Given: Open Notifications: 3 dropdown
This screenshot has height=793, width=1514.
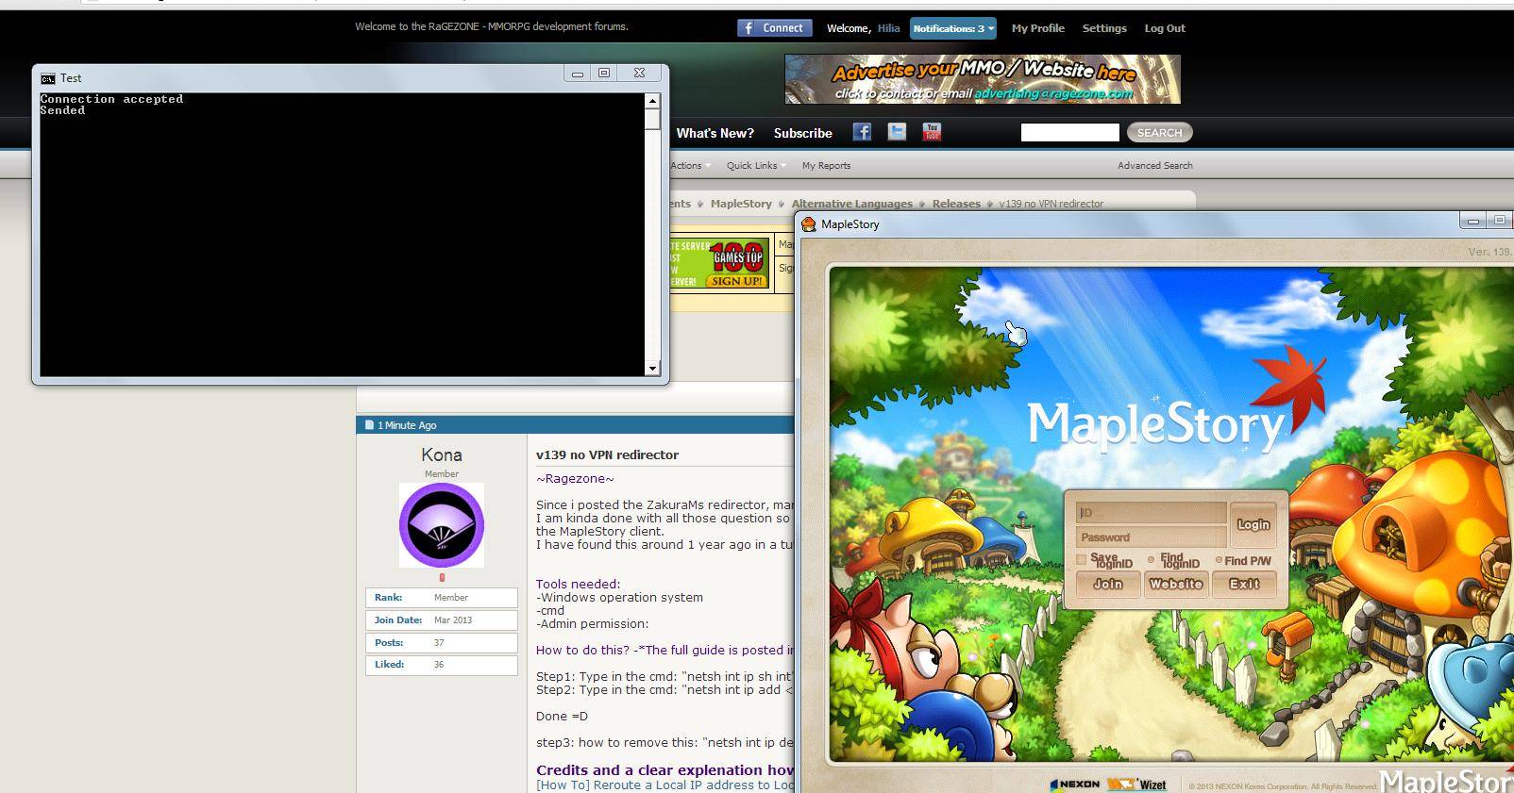Looking at the screenshot, I should point(952,28).
